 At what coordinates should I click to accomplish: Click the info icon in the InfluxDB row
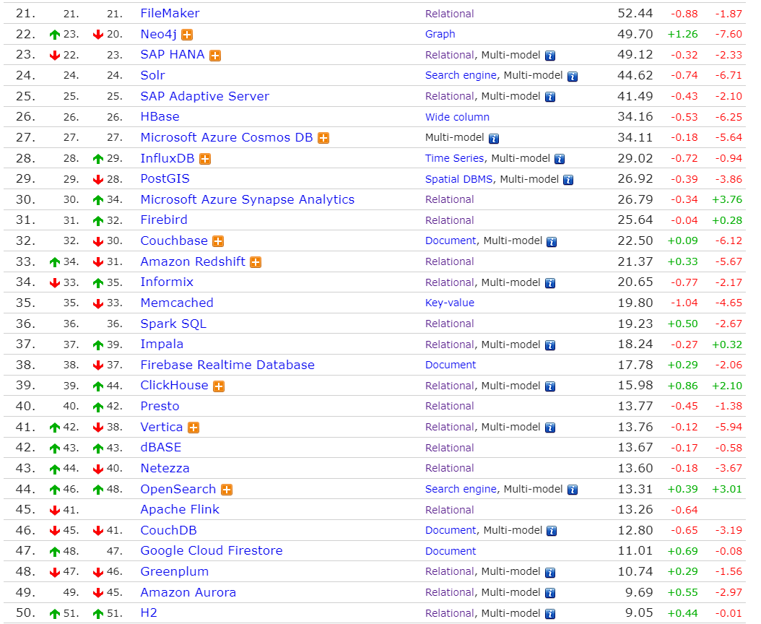(x=560, y=159)
